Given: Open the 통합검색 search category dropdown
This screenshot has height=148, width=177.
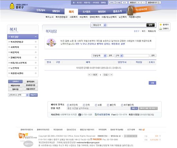Looking at the screenshot, I should pos(99,25).
